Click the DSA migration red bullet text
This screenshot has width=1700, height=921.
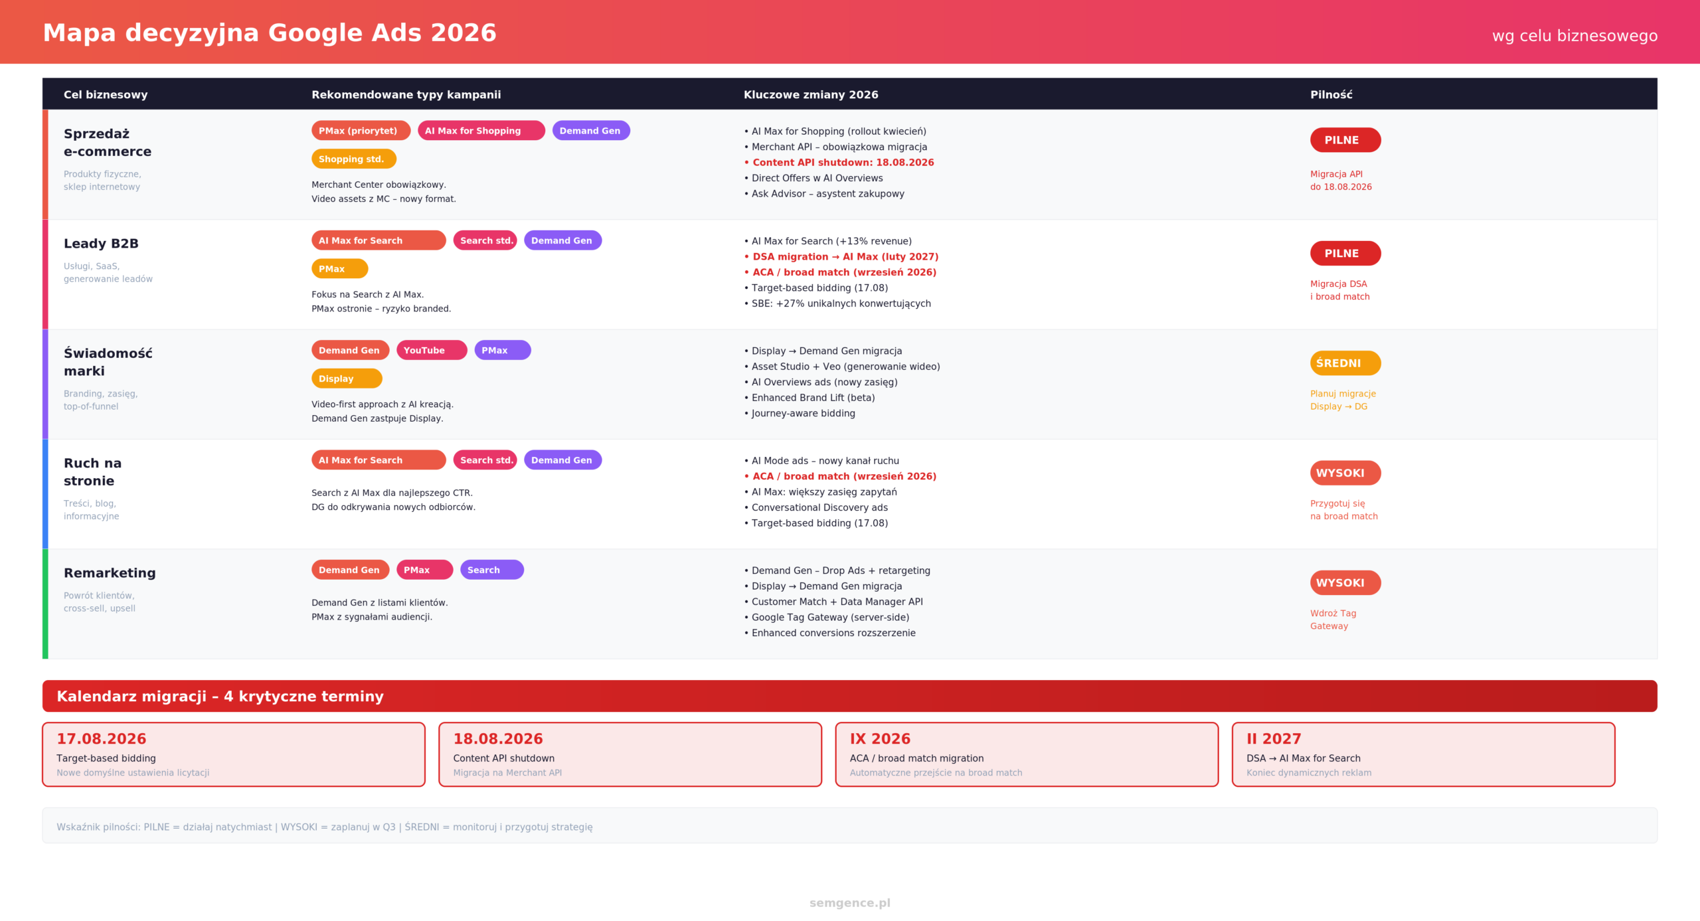pyautogui.click(x=841, y=257)
